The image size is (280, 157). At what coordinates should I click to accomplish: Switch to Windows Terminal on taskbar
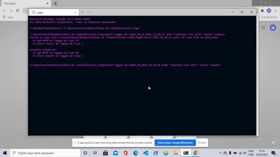point(185,153)
